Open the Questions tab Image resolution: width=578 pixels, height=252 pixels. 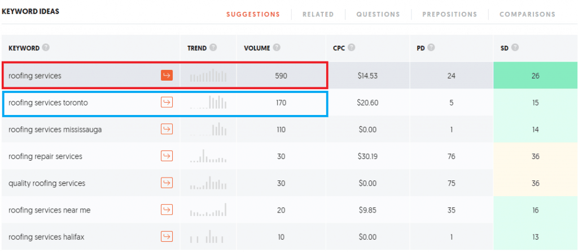378,14
